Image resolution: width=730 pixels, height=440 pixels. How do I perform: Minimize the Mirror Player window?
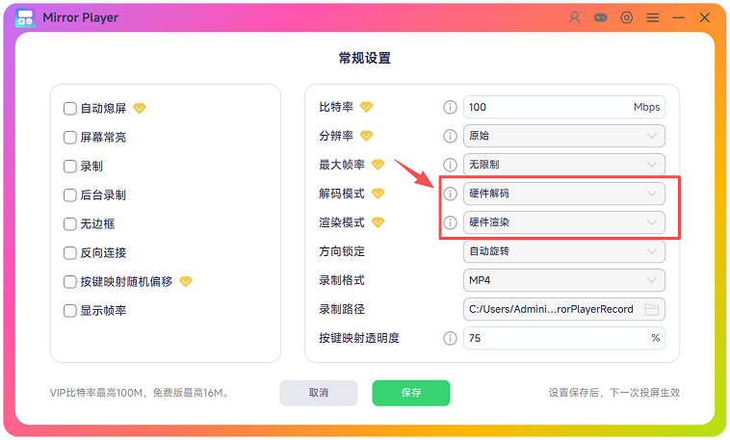679,17
